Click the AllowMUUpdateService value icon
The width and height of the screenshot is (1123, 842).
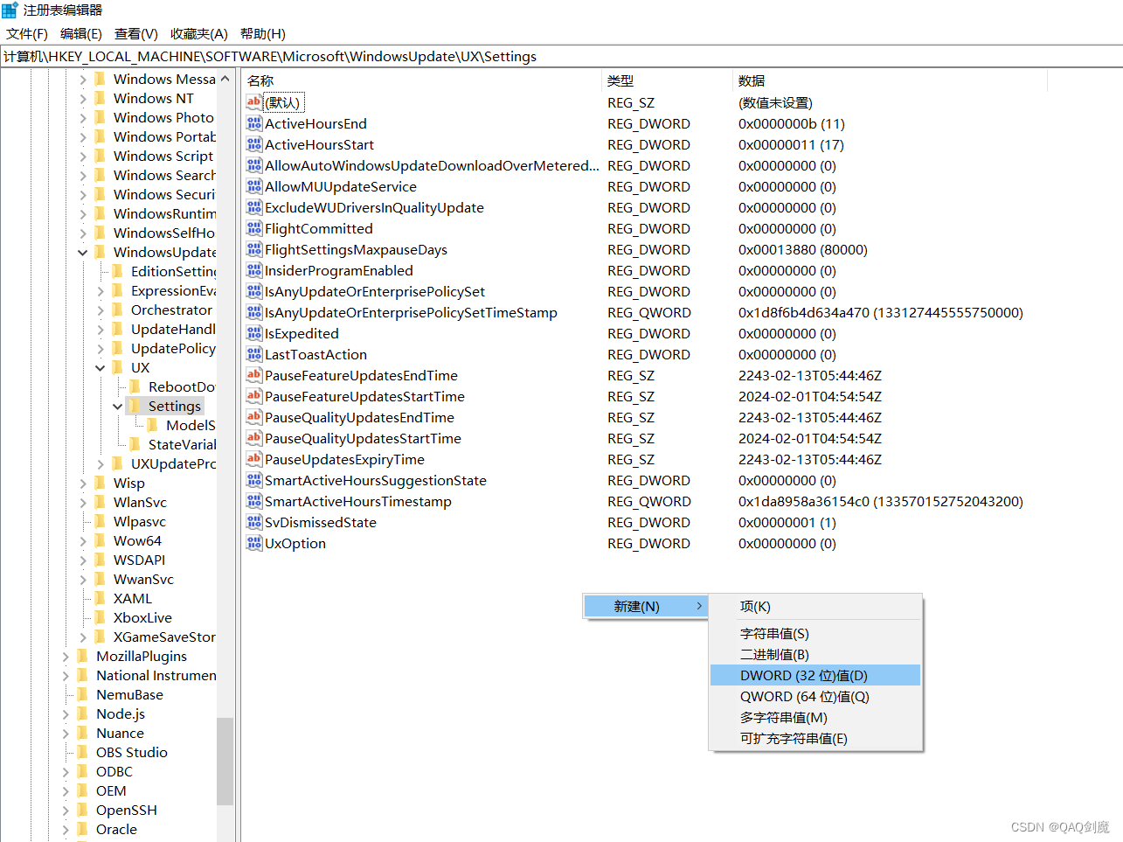[x=254, y=186]
